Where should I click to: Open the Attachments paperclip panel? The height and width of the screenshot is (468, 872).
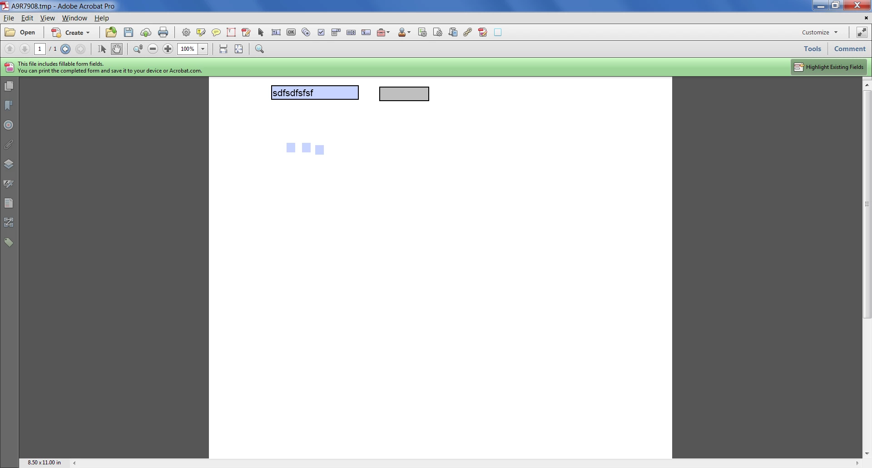[9, 145]
